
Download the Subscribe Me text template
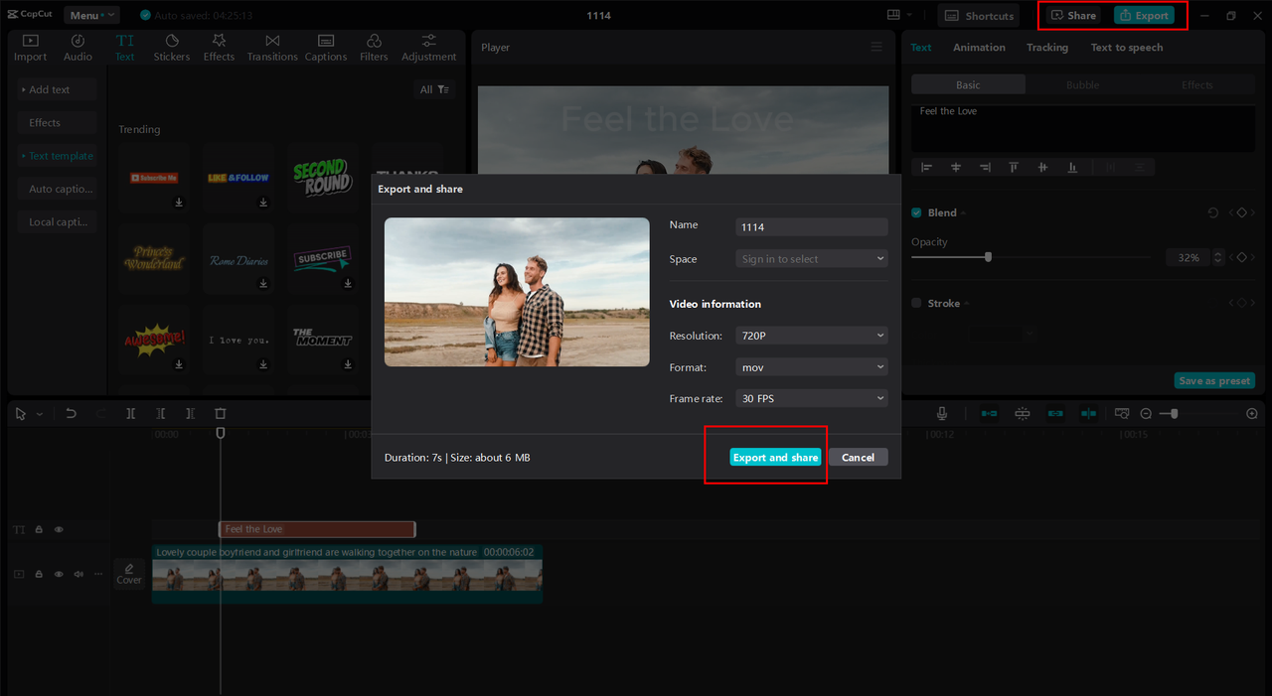pos(179,202)
